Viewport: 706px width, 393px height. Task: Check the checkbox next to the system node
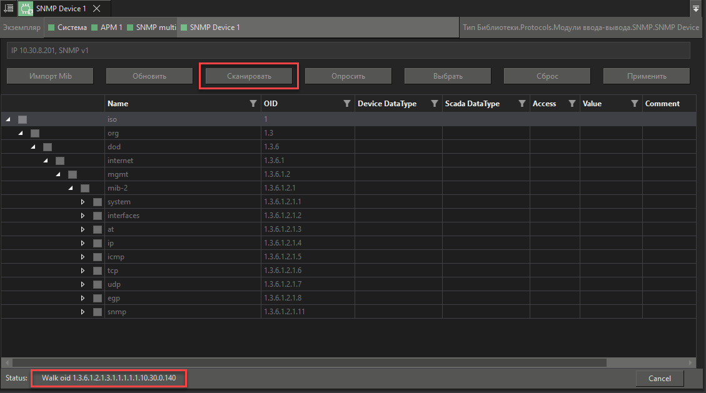pos(98,201)
